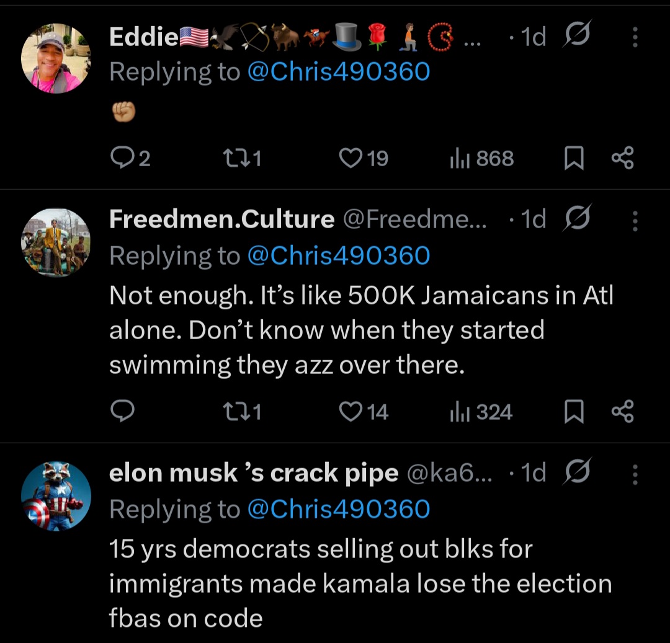The height and width of the screenshot is (643, 670).
Task: Open more options on crack pipe tweet
Action: [635, 475]
